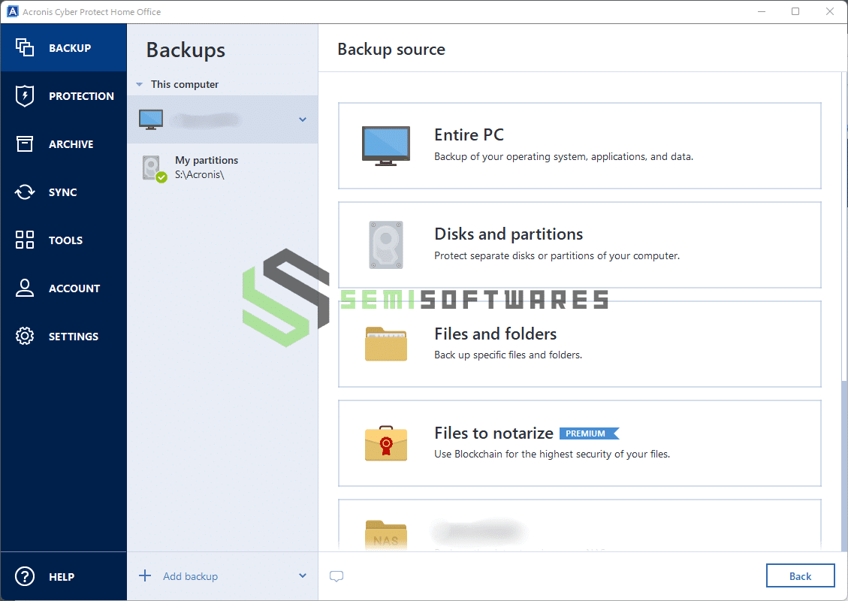The width and height of the screenshot is (848, 601).
Task: Open the TOOLS section
Action: (x=63, y=240)
